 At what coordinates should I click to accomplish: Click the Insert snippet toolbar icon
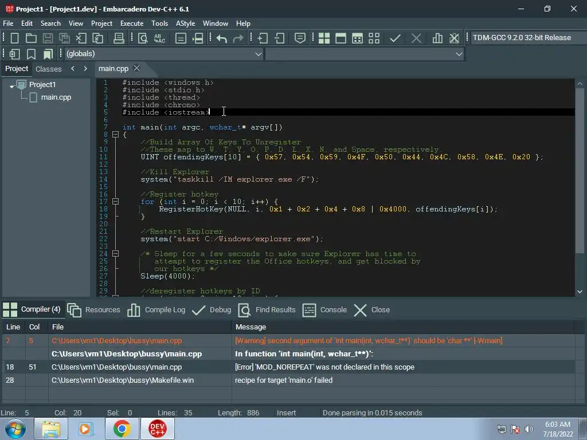(14, 54)
